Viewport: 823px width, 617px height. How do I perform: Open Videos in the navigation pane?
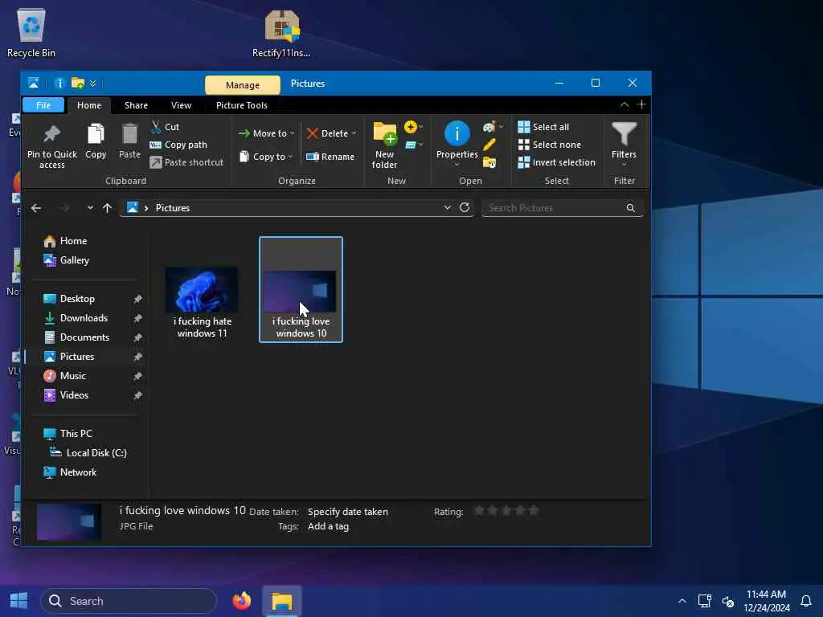(66, 395)
